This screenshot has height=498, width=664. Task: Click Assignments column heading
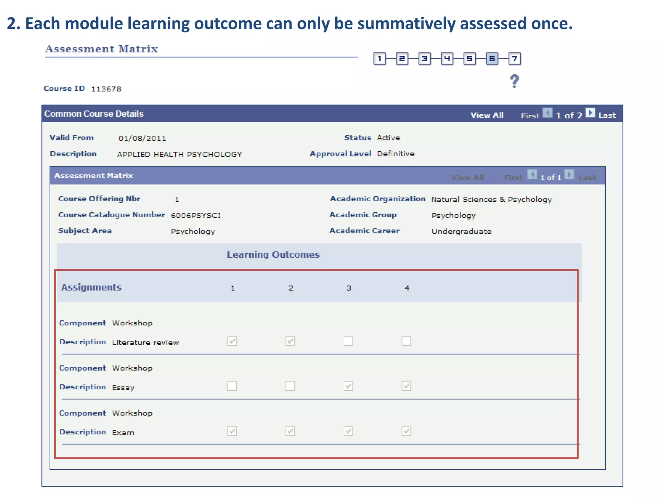pyautogui.click(x=91, y=288)
